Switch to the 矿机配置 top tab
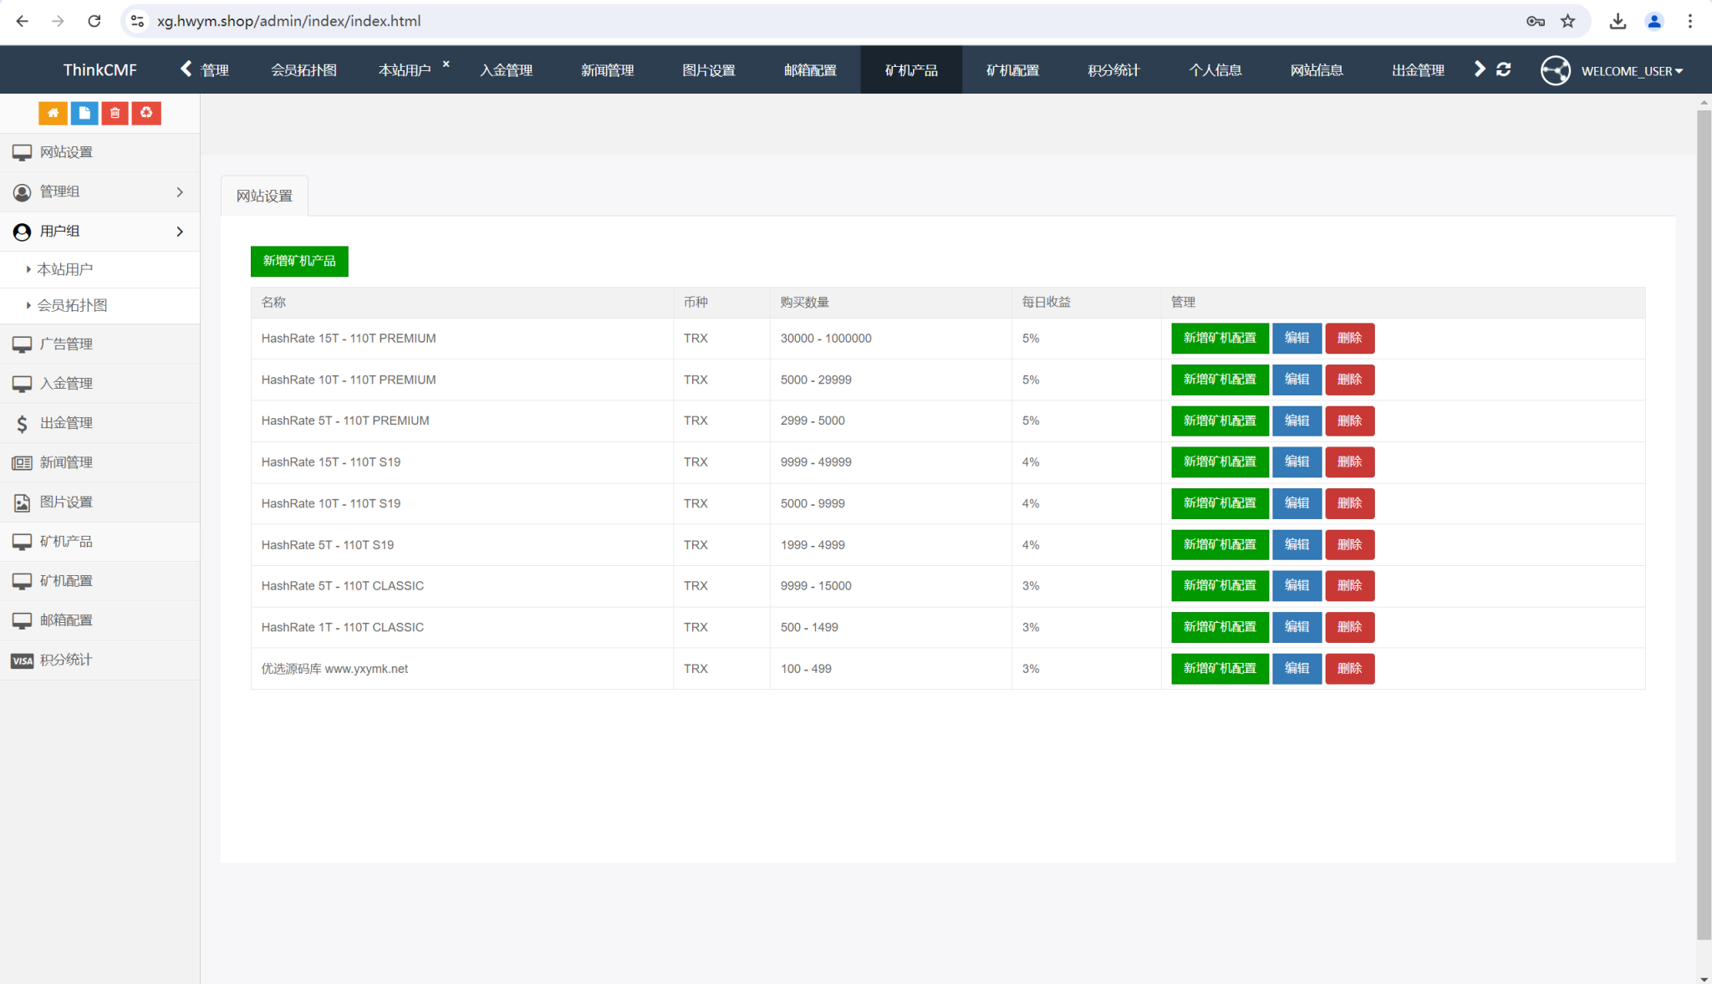The image size is (1712, 984). (1012, 70)
